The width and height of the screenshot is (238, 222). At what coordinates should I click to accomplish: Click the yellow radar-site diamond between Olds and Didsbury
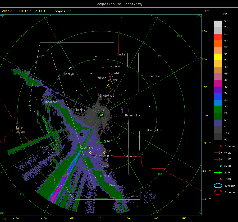pyautogui.click(x=101, y=115)
